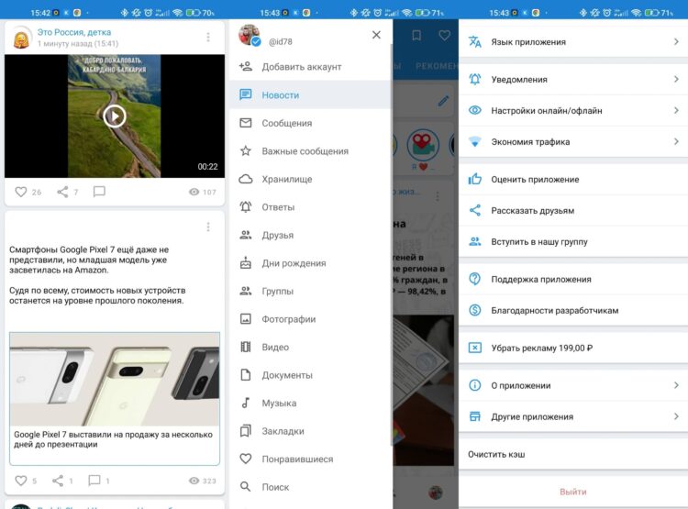Open the Google Pixel 7 article preview card
688x509 pixels.
[x=115, y=398]
